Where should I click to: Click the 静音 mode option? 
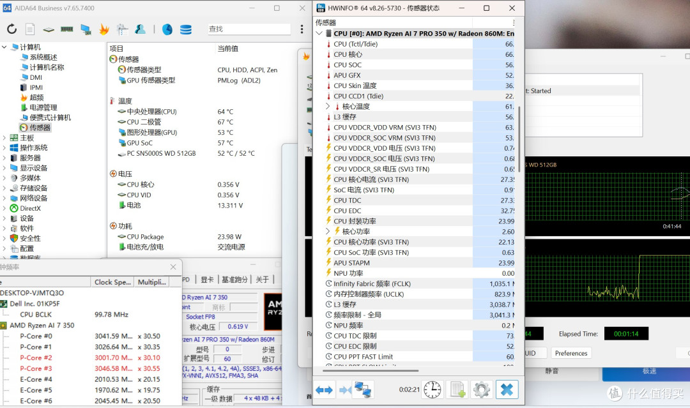point(552,371)
